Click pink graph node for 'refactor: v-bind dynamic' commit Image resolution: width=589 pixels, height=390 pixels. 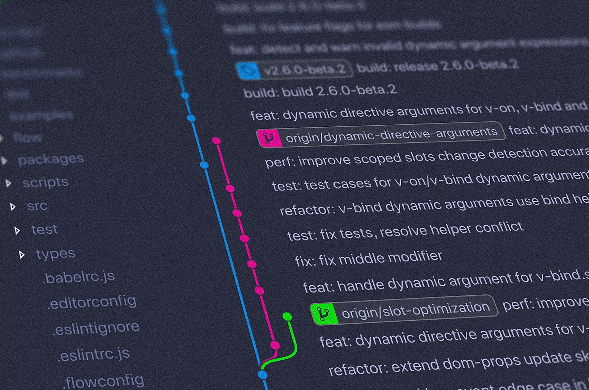point(237,213)
